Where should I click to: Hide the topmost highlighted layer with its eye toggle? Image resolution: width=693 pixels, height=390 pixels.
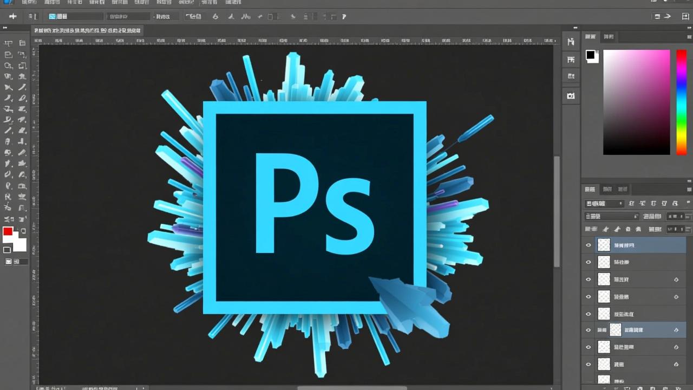[589, 245]
